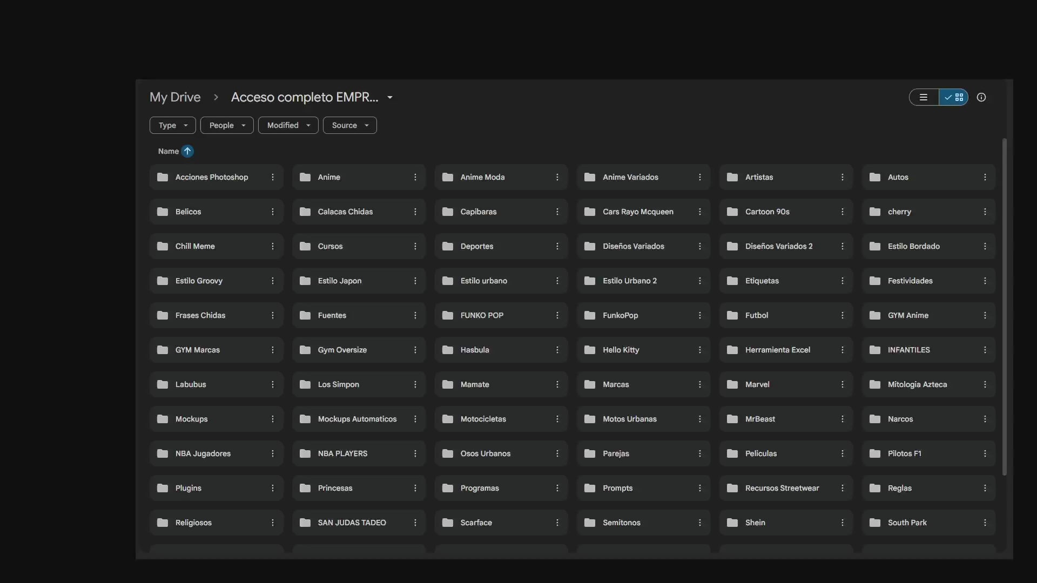Select the Fuentes folder
The width and height of the screenshot is (1037, 583).
(359, 315)
